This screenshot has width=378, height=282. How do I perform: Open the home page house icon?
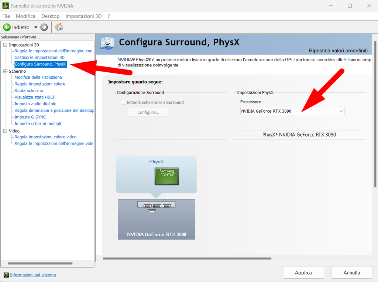click(x=59, y=27)
